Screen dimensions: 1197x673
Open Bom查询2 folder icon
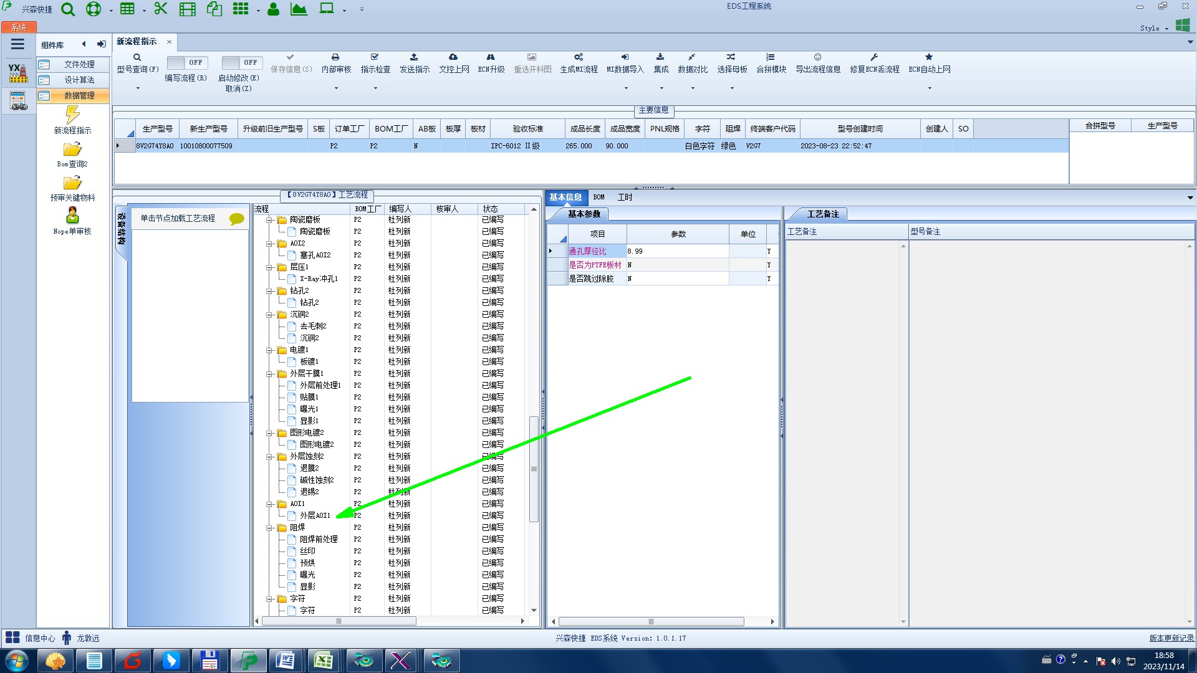[x=72, y=150]
